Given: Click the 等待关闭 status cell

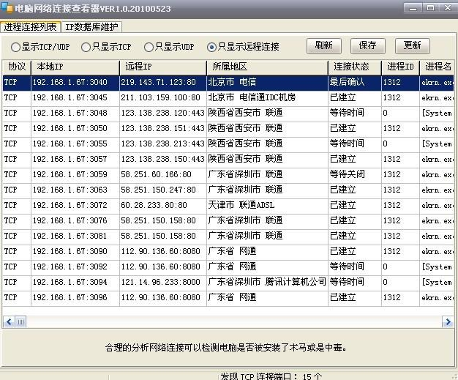Looking at the screenshot, I should click(355, 175).
